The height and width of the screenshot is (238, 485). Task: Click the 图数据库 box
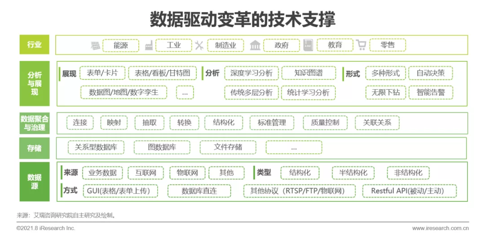point(162,147)
